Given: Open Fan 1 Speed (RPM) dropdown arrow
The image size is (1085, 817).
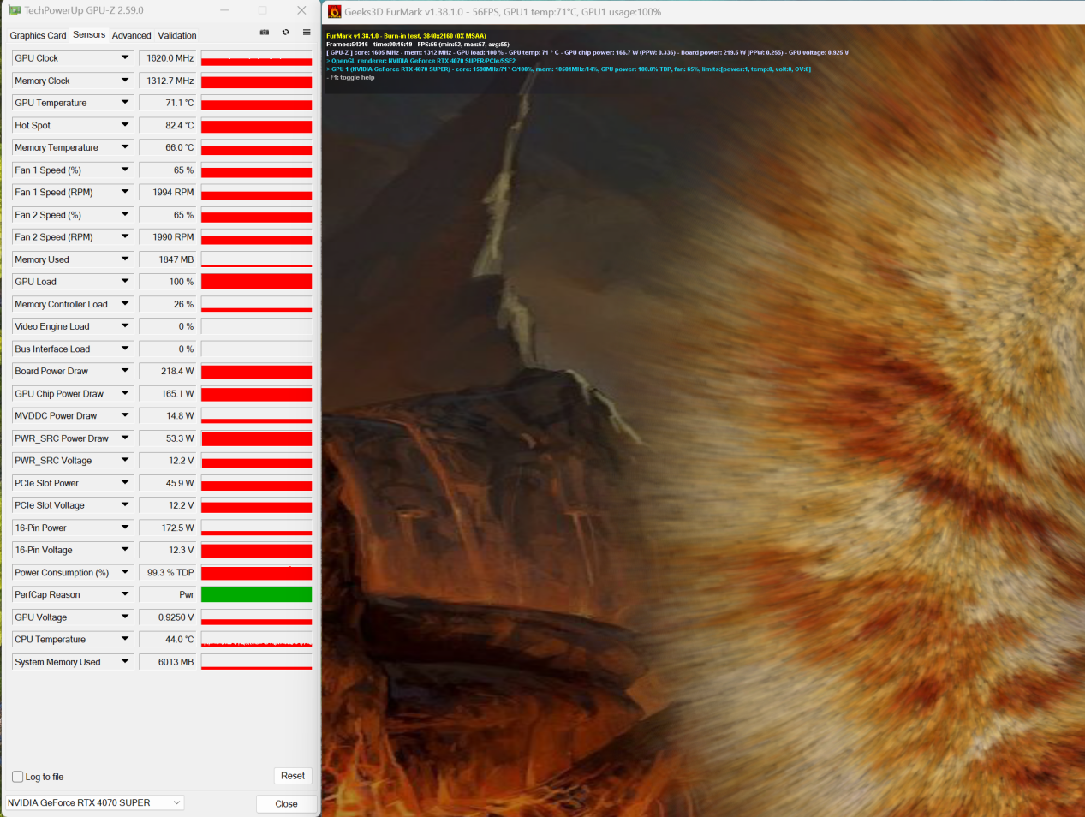Looking at the screenshot, I should pos(125,193).
